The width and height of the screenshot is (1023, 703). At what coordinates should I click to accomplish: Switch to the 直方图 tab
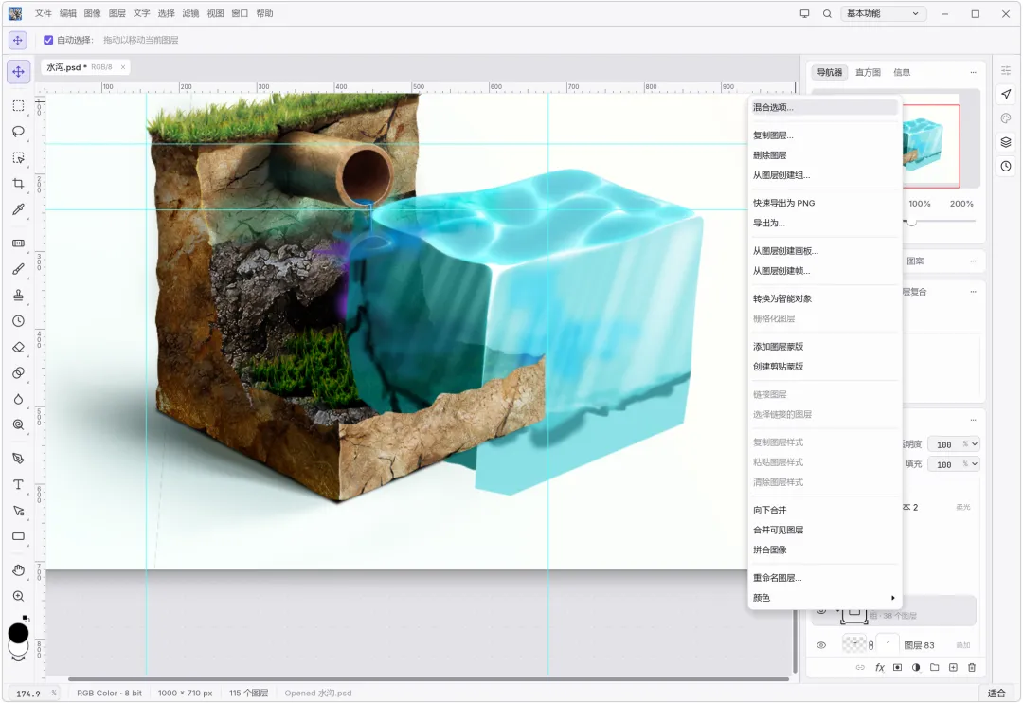[x=868, y=72]
